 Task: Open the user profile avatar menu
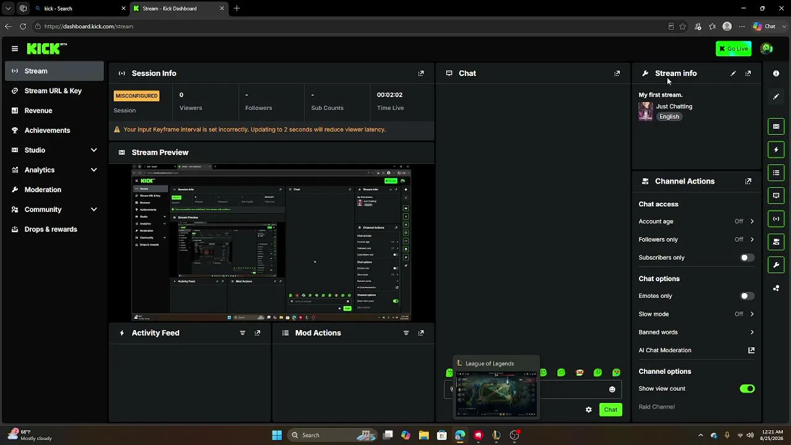(x=766, y=48)
